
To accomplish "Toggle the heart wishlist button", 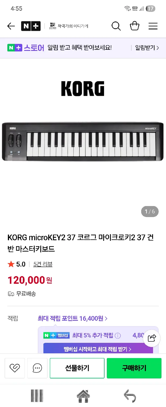I will tap(15, 368).
